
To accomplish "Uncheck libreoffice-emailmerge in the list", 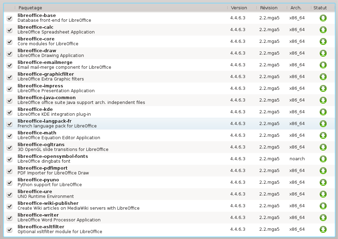I will coord(9,65).
